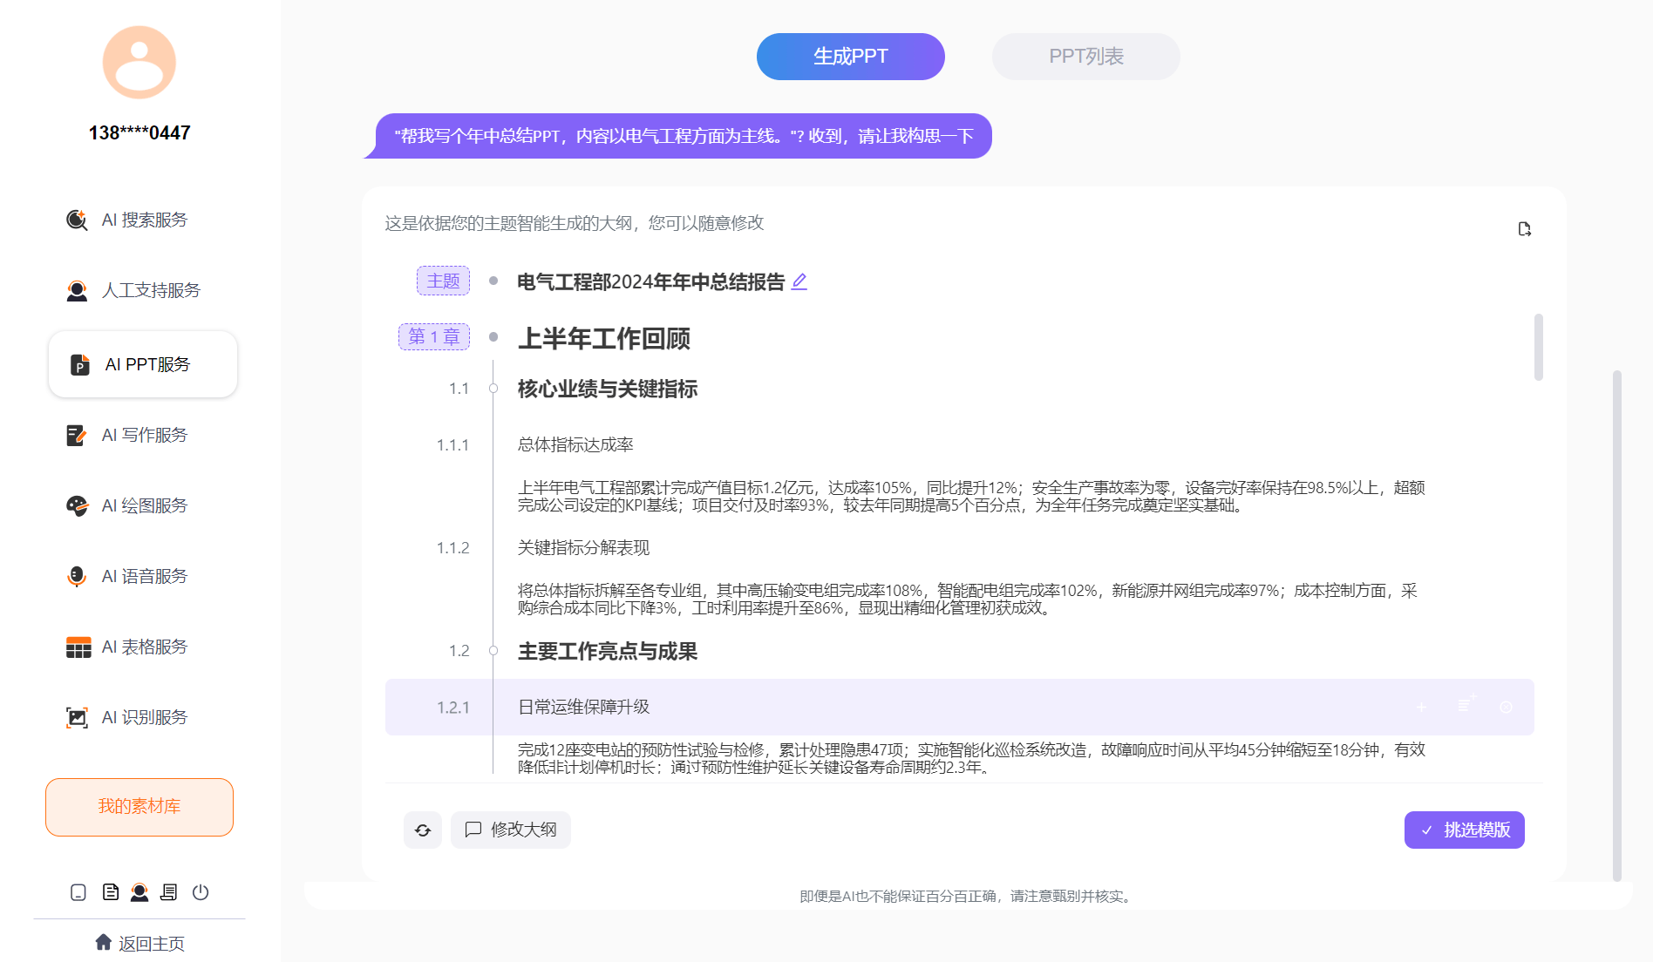Click the 挑选模版 button
This screenshot has width=1653, height=962.
click(x=1465, y=830)
